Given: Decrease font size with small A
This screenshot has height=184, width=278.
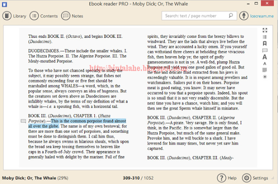Looking at the screenshot, I should 265,64.
